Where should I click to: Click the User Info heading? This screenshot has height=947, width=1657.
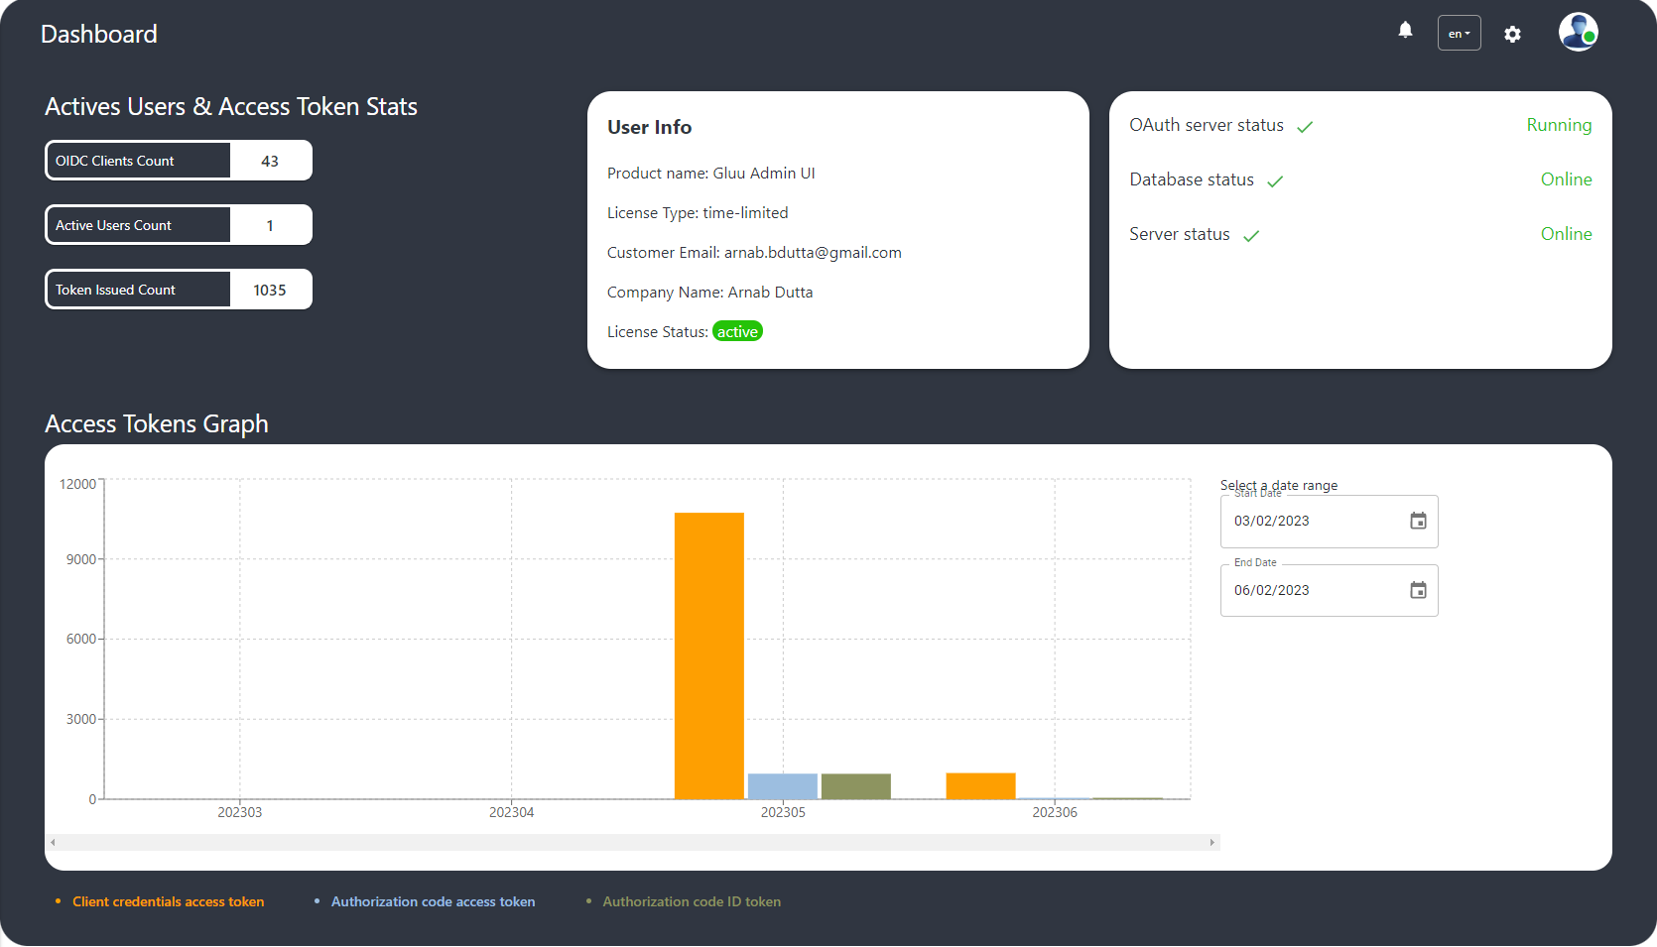(x=650, y=127)
